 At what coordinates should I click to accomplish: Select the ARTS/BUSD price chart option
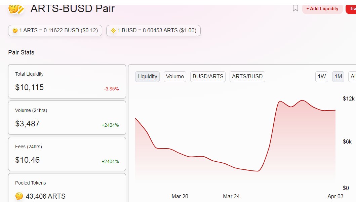247,77
